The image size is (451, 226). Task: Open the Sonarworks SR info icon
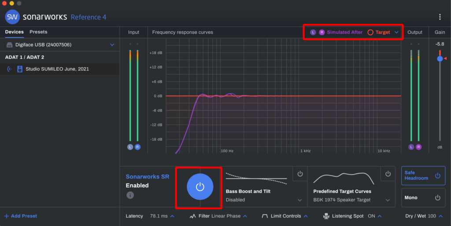tap(130, 195)
